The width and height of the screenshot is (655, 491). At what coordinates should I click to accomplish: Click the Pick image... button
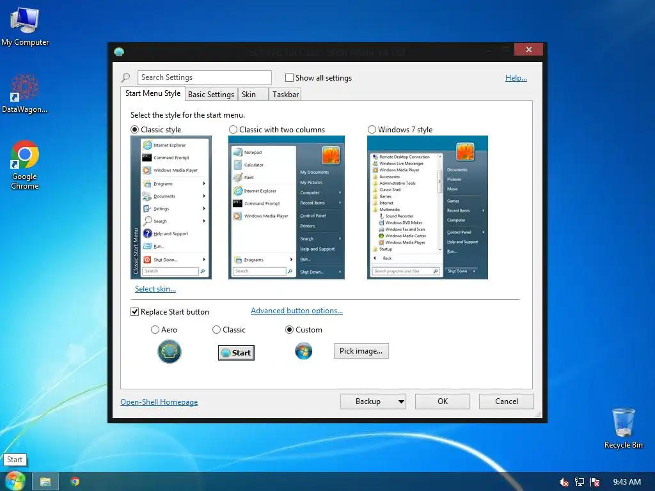(361, 351)
